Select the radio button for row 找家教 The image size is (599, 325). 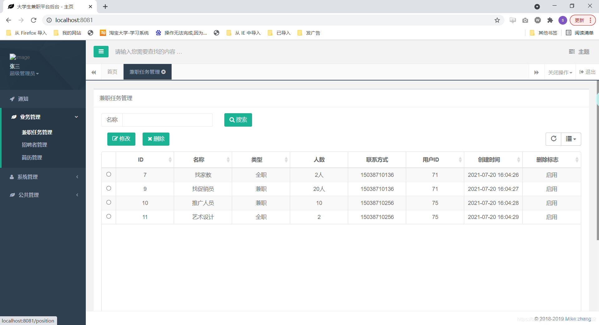[x=109, y=174]
